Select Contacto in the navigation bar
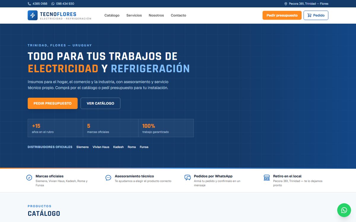Image resolution: width=356 pixels, height=222 pixels. (179, 15)
